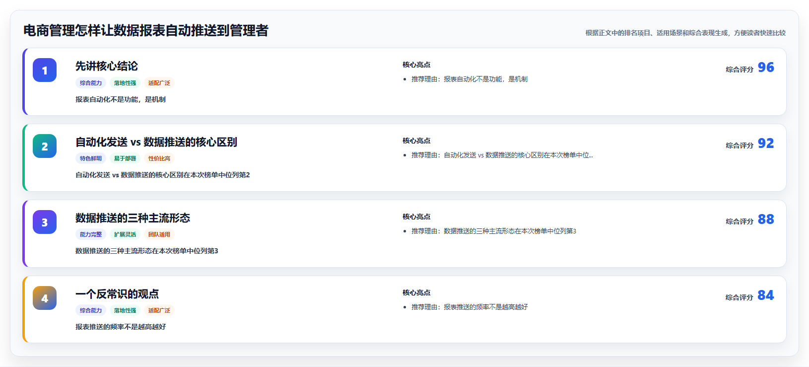The image size is (809, 367).
Task: Select the 扩展灵活 tag
Action: coord(125,234)
